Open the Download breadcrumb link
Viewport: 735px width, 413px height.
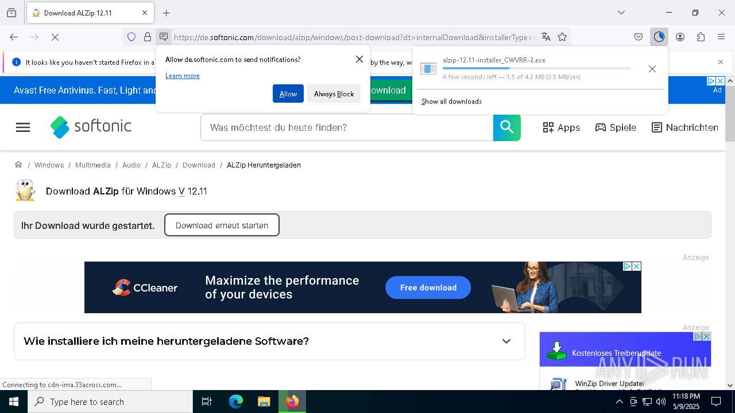[x=199, y=165]
